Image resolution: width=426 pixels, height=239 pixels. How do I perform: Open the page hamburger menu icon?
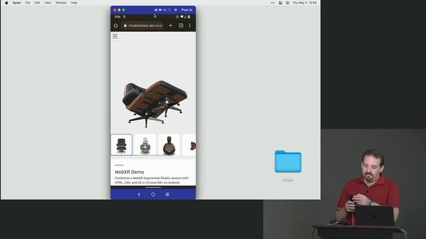pos(115,37)
